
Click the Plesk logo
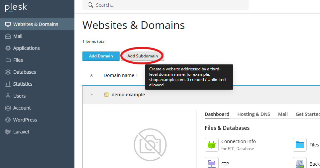pos(16,8)
